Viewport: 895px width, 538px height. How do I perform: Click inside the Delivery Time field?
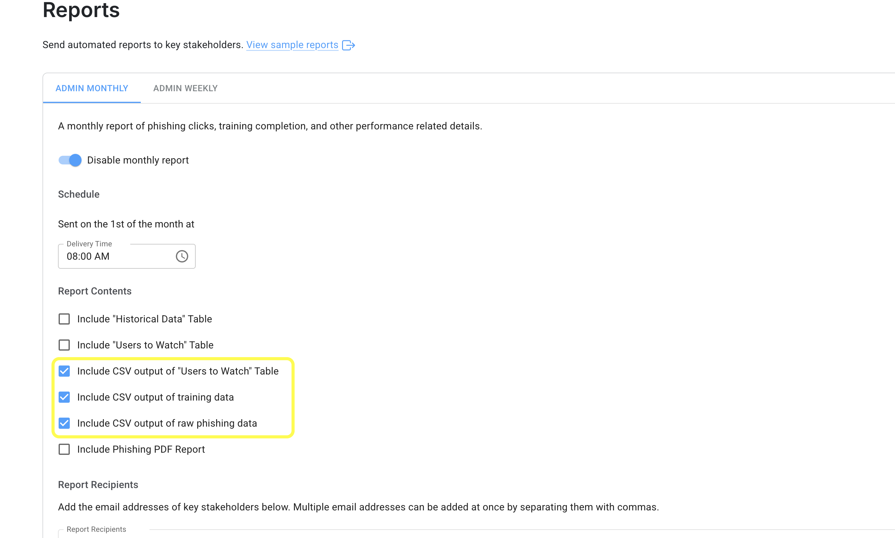[x=116, y=256]
